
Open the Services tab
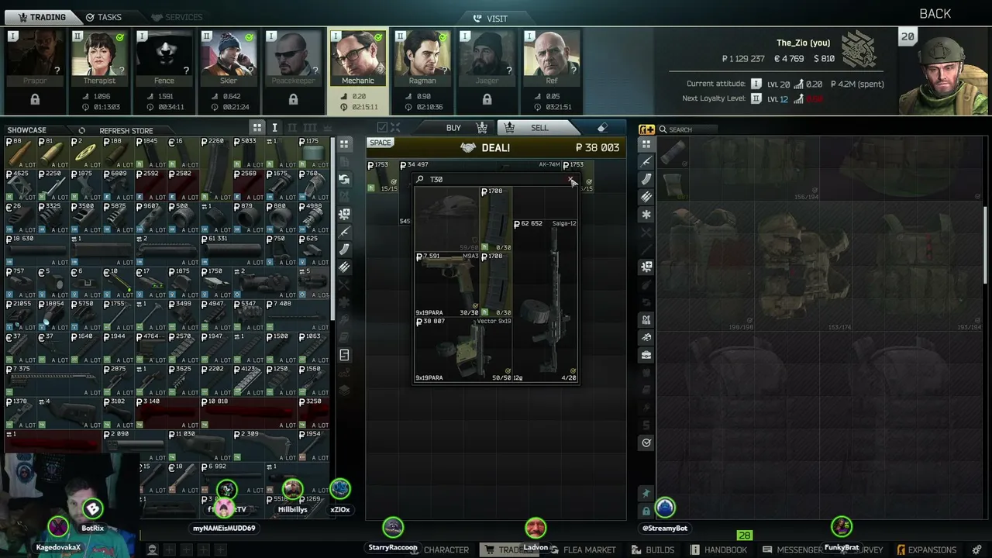(177, 17)
